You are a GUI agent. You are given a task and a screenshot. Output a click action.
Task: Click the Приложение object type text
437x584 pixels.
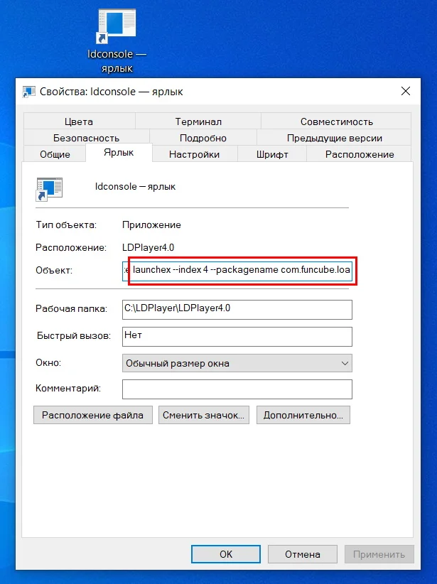(x=151, y=225)
